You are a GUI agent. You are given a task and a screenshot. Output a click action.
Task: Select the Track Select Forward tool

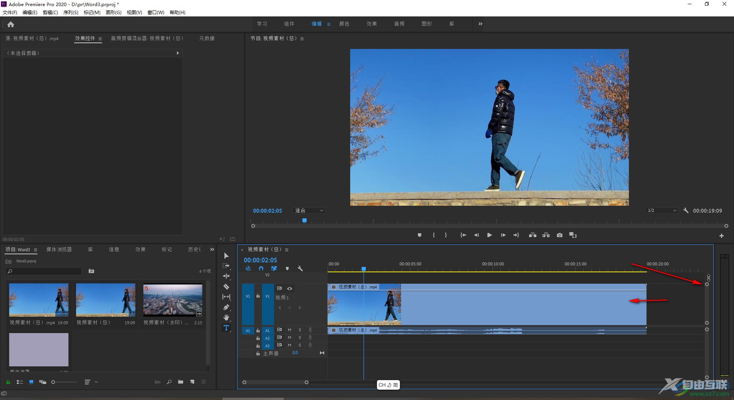point(226,266)
